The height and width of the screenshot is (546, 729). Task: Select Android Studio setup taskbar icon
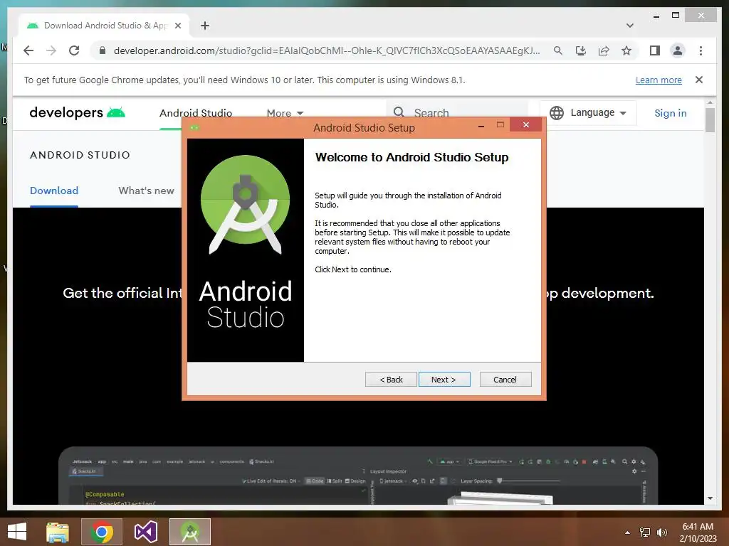189,532
